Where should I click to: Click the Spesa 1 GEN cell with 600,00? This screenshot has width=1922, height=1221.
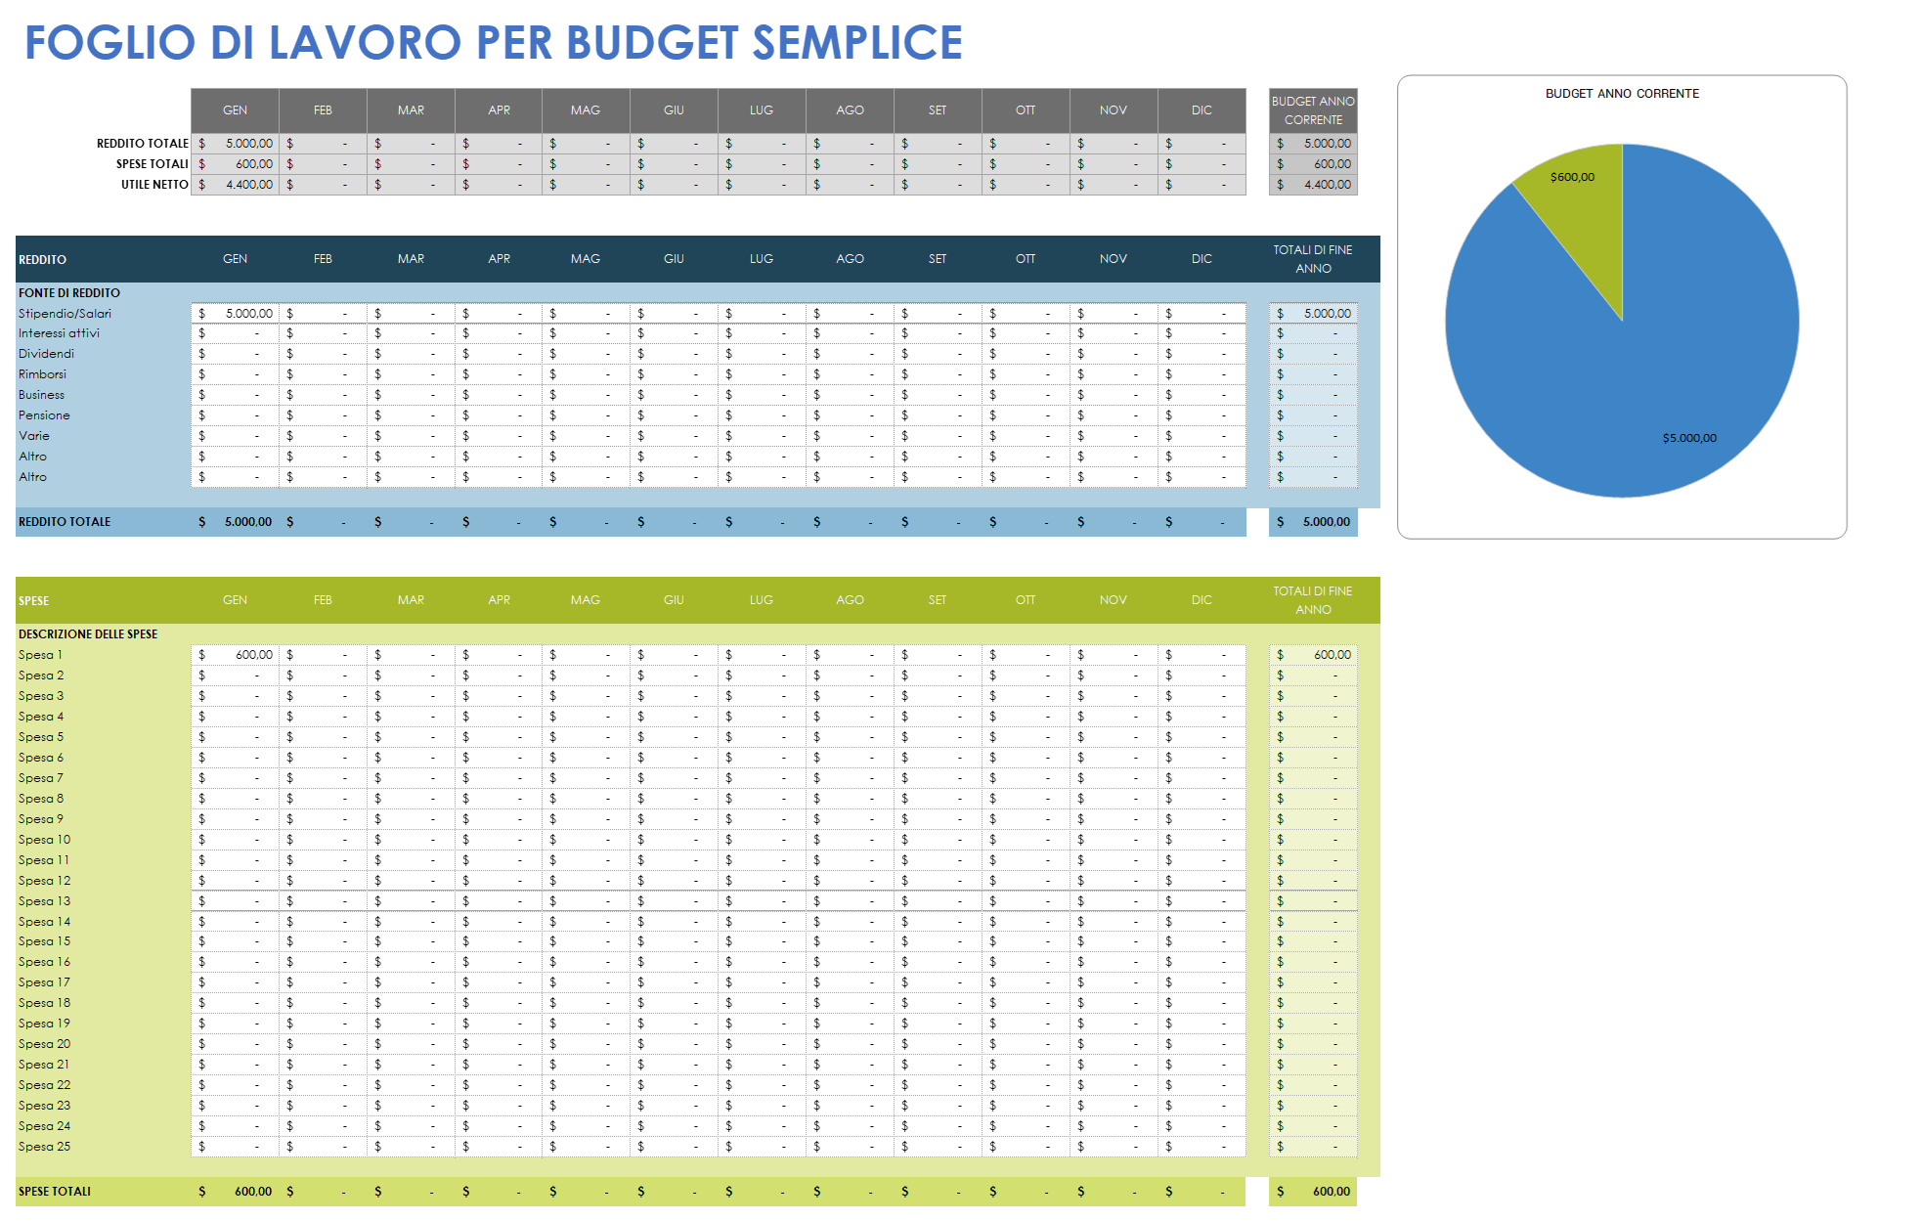[236, 655]
